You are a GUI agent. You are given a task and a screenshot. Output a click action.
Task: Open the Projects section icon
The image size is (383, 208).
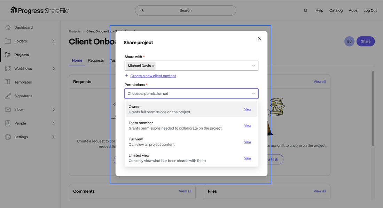tap(8, 54)
